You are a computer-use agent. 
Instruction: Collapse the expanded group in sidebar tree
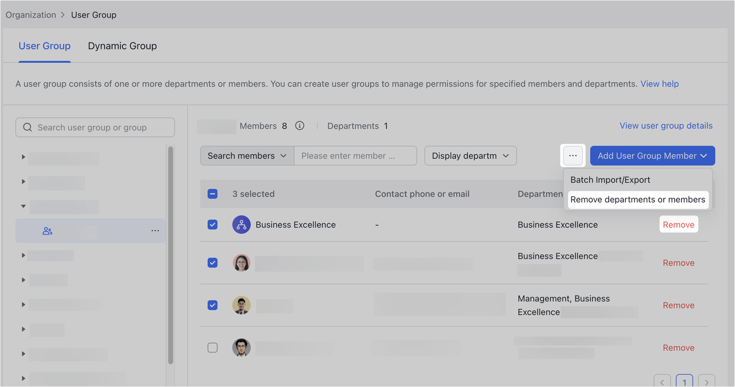pos(24,206)
